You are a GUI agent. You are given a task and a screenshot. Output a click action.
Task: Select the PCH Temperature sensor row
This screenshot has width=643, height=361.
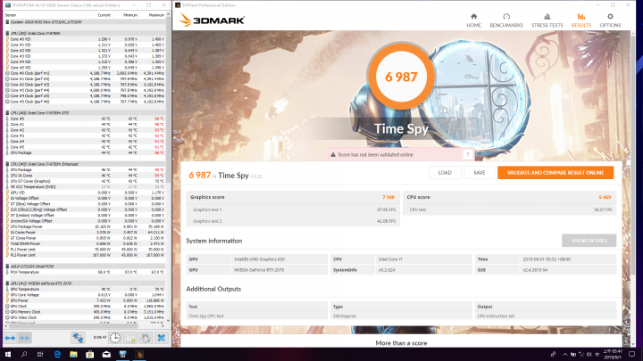click(x=85, y=272)
